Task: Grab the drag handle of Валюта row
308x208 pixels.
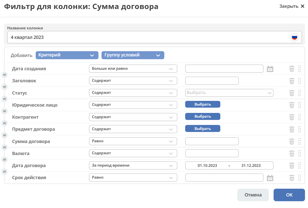Action: [299, 153]
